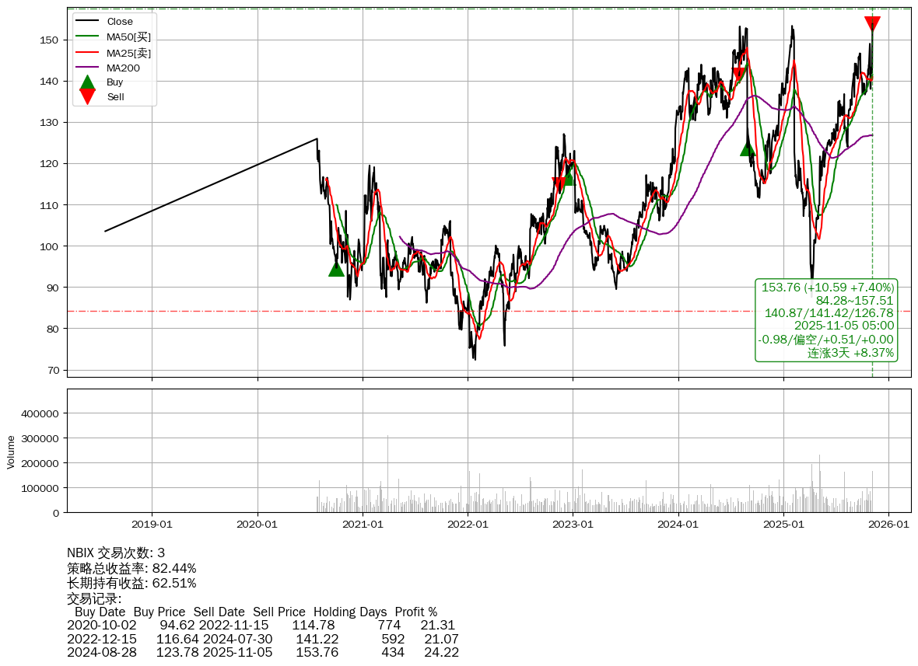Click the red sell marker near 141 in mid-2024
This screenshot has height=666, width=918.
[x=739, y=75]
